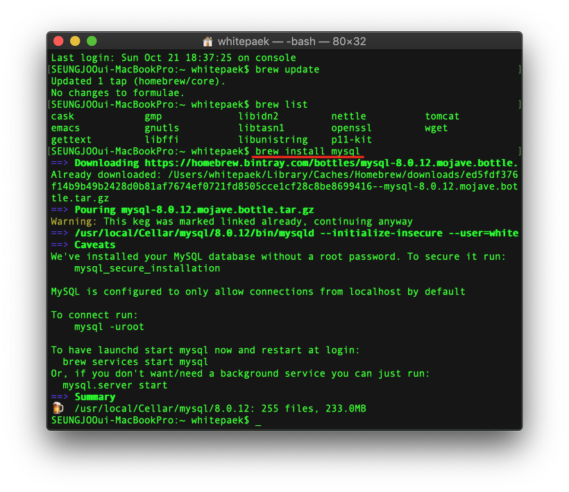The width and height of the screenshot is (569, 492).
Task: Click '/usr/local/Cellar/mysql/8.0.12: 255 files' line
Action: tap(220, 409)
